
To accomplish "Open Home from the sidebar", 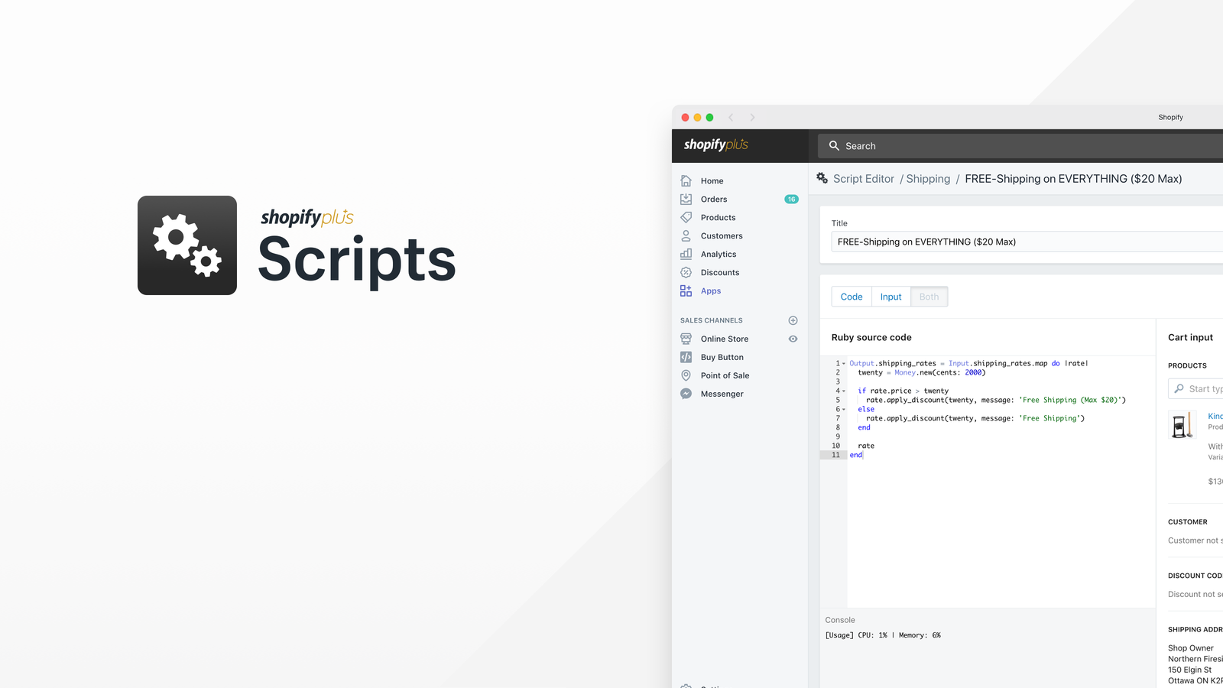I will pos(686,180).
